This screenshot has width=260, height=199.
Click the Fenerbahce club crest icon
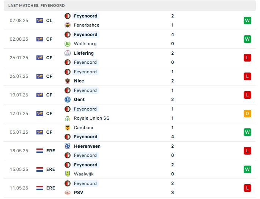click(68, 25)
